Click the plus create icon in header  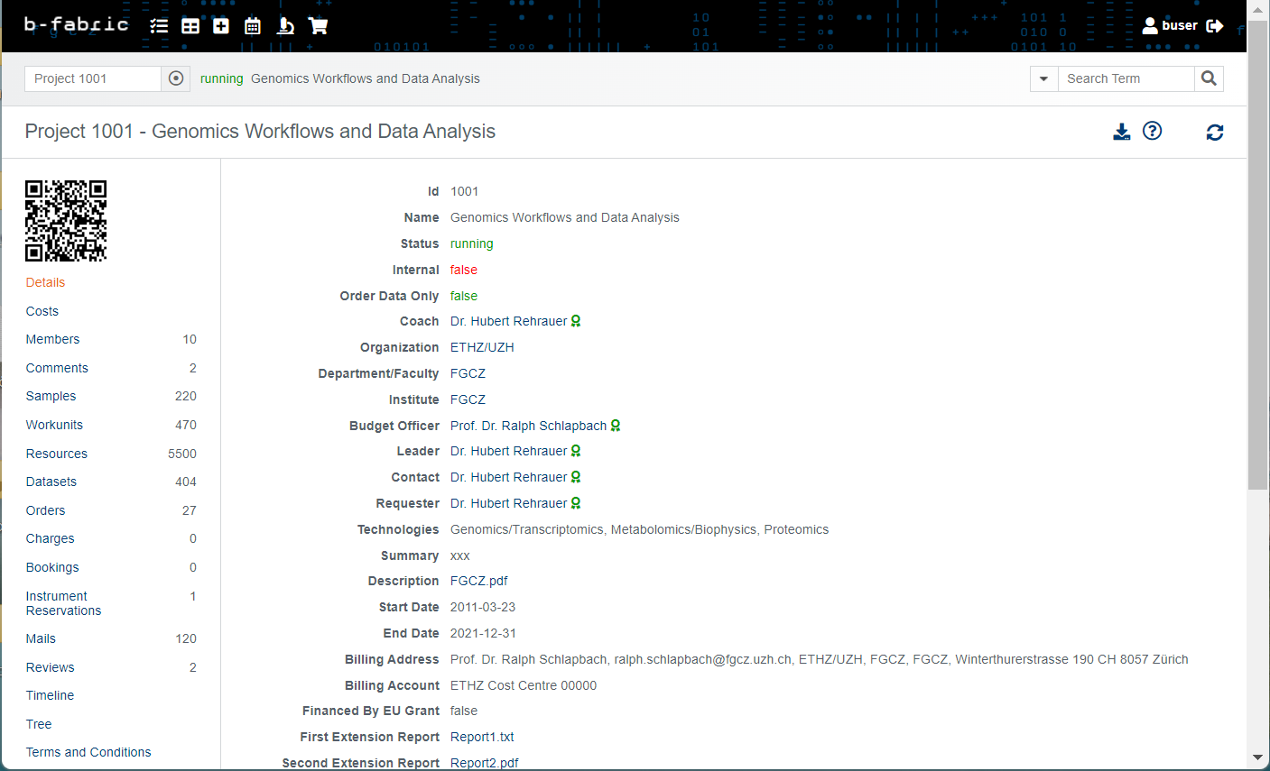tap(221, 26)
